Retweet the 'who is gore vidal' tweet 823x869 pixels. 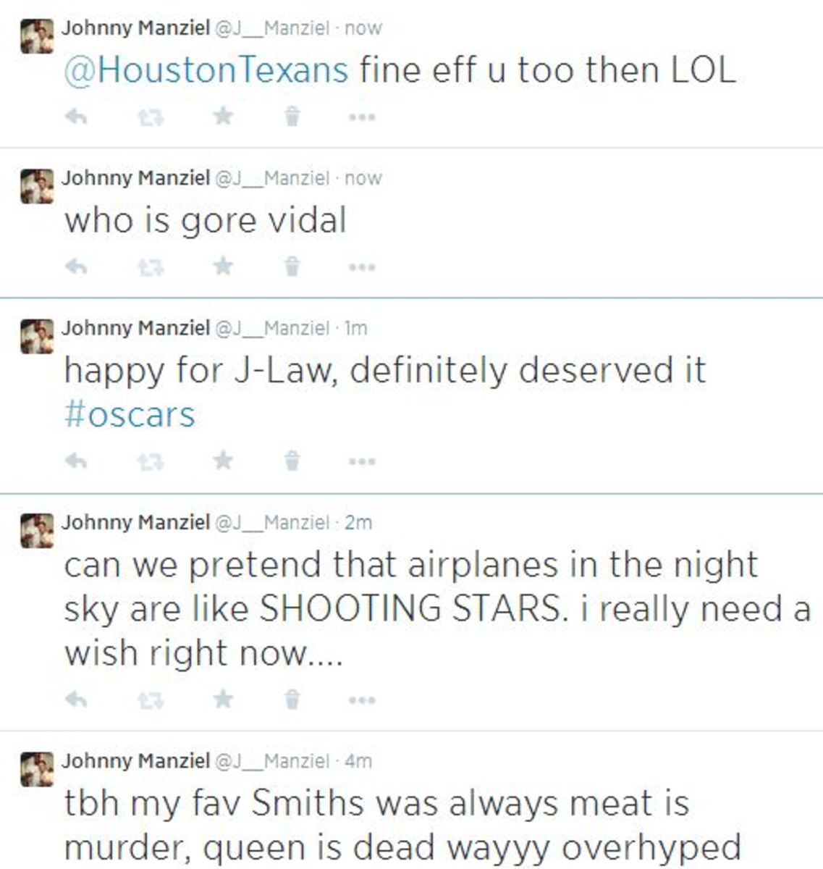pos(149,266)
